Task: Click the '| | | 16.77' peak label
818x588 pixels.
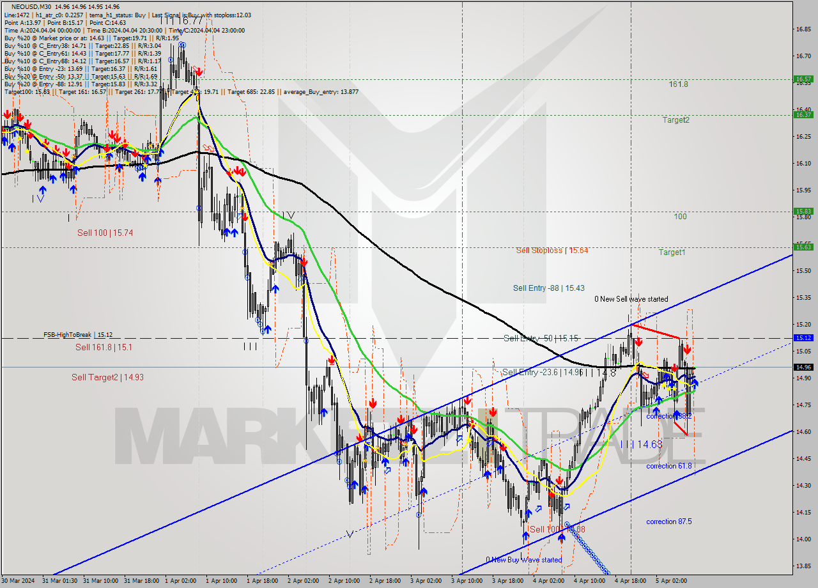Action: 181,21
